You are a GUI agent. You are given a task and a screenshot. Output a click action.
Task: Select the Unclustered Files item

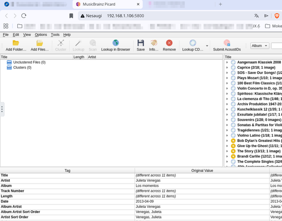(x=29, y=62)
